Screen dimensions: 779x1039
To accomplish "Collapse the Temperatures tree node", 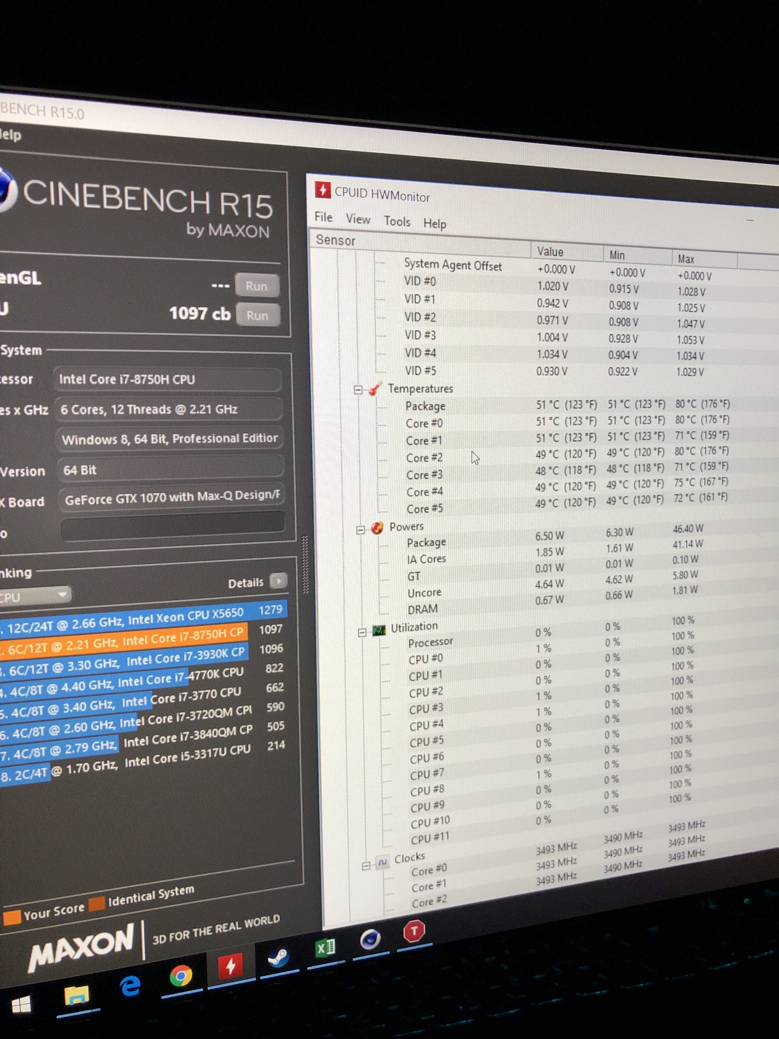I will point(358,390).
